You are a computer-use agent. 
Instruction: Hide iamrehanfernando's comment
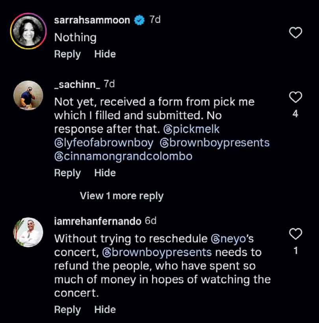(105, 310)
